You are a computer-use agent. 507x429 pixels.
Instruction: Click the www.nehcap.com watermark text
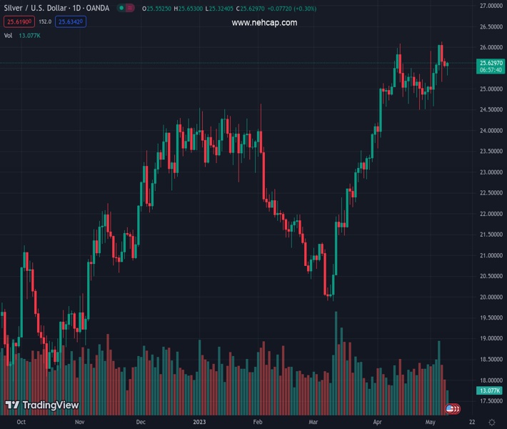(x=264, y=23)
